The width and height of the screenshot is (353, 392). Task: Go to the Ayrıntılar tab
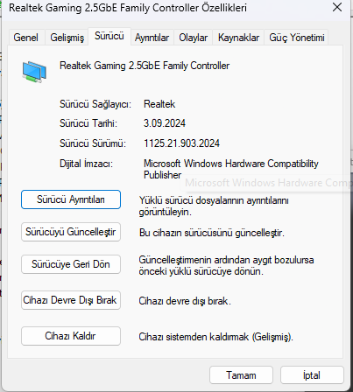152,38
